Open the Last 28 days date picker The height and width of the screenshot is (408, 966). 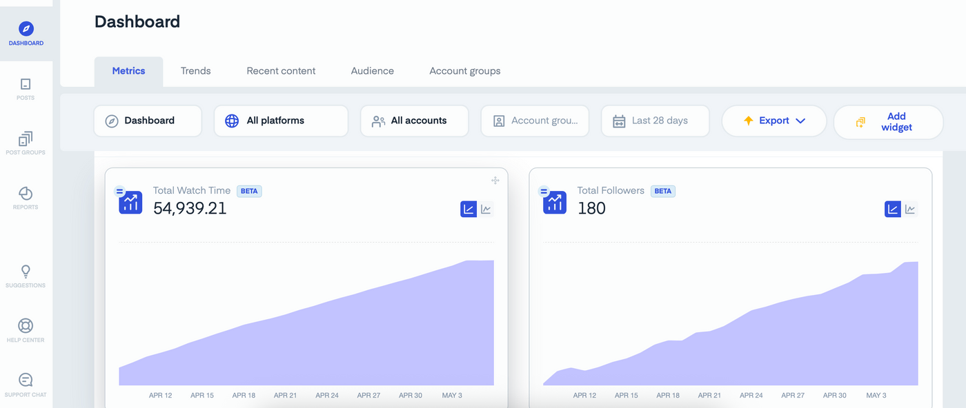coord(655,121)
